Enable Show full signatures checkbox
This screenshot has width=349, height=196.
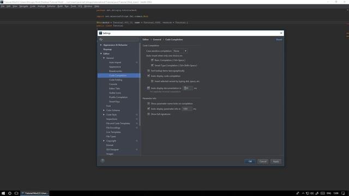click(x=149, y=114)
